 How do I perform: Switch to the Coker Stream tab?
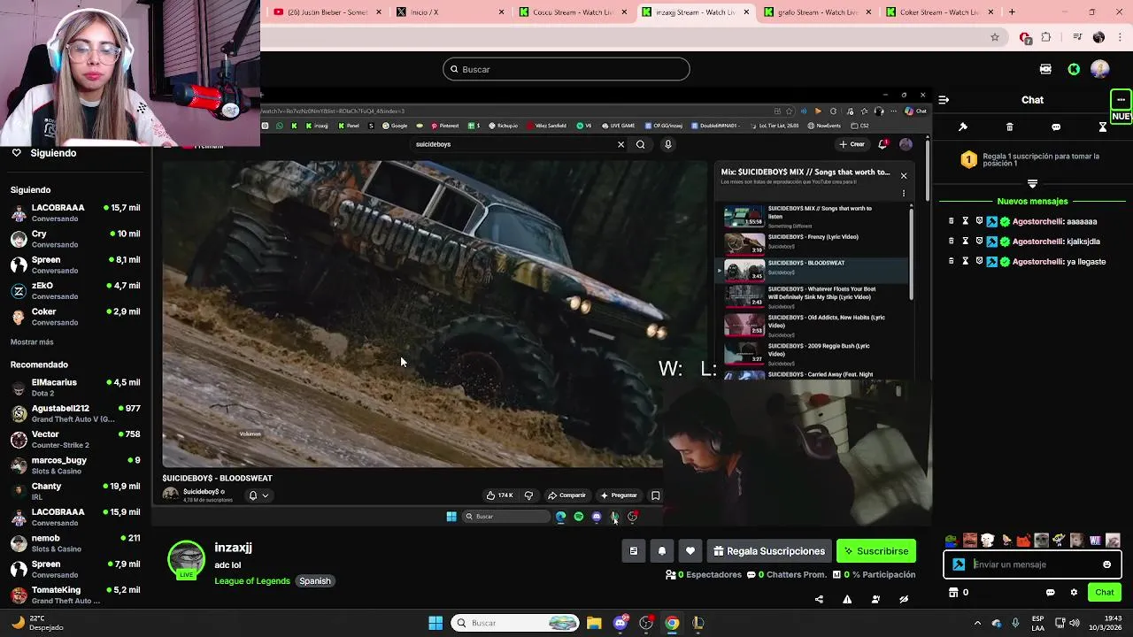941,12
